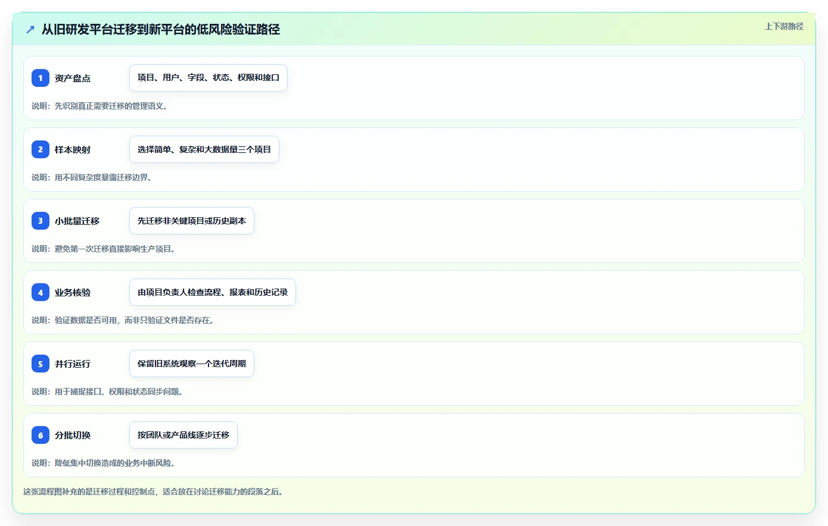
Task: Click the note 验证数据是否可用，而非只验证文件是否存在
Action: (x=124, y=320)
